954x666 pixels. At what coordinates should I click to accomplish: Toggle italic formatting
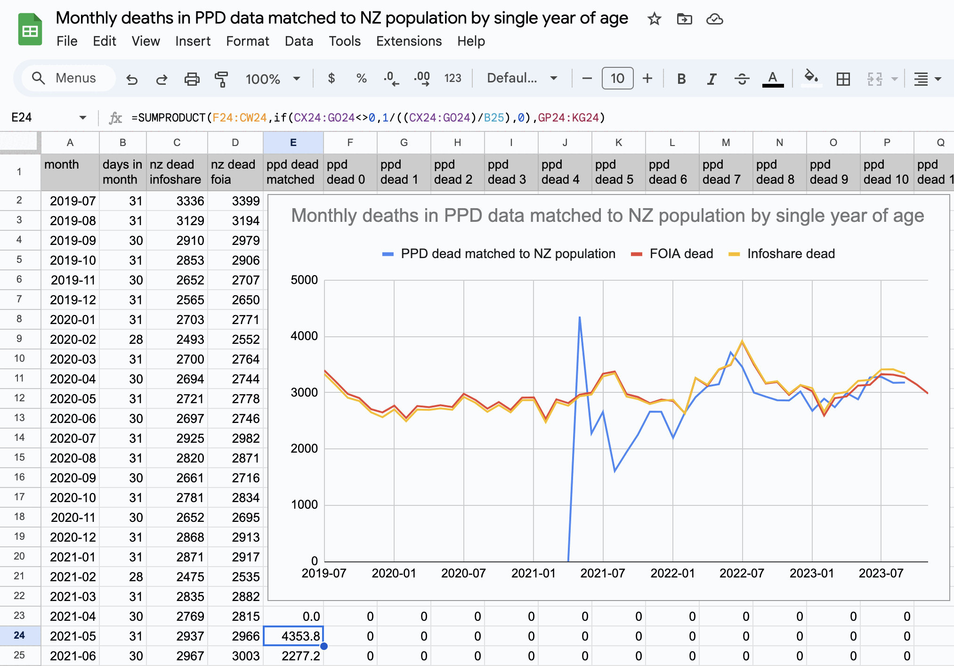coord(711,79)
